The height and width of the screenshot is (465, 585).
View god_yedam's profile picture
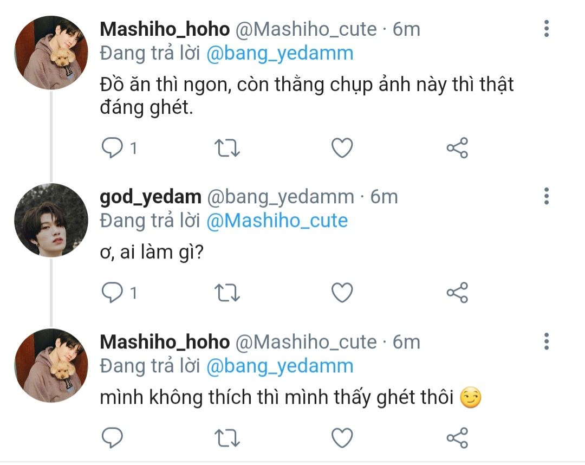[51, 219]
